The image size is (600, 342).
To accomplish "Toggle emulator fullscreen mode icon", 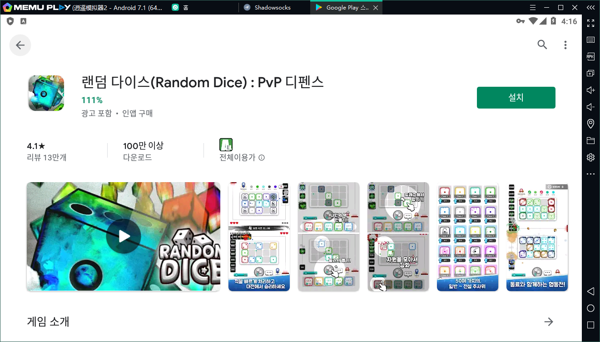I will click(590, 23).
